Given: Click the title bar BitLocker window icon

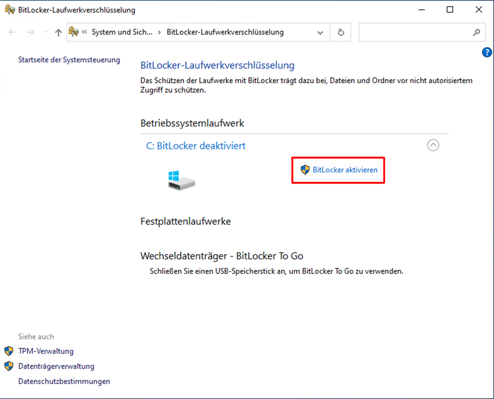Looking at the screenshot, I should (x=10, y=10).
